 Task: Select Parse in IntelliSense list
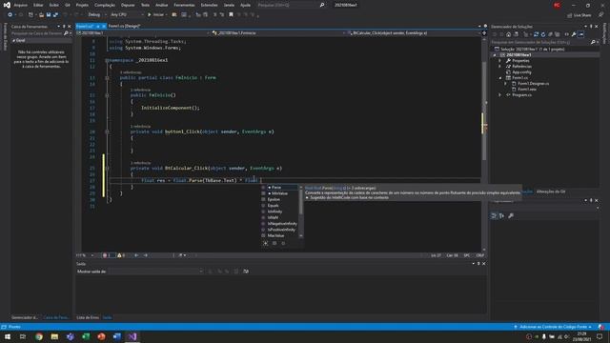click(x=279, y=188)
